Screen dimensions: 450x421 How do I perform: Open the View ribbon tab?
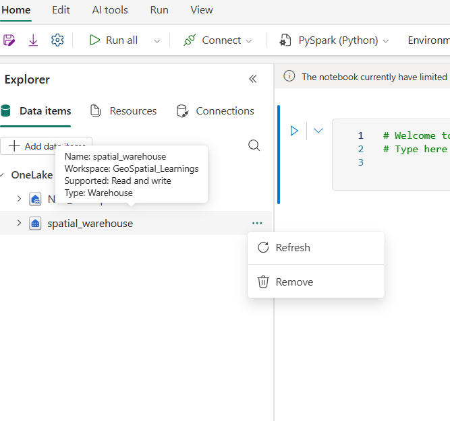click(202, 10)
